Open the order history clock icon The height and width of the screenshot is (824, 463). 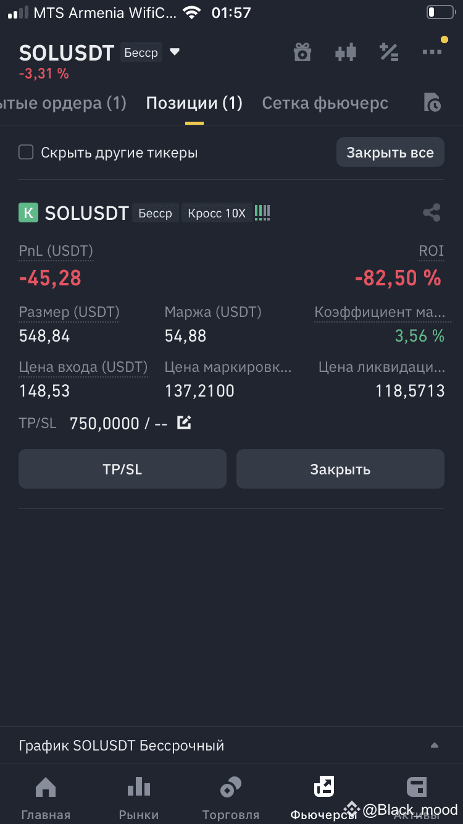[432, 103]
